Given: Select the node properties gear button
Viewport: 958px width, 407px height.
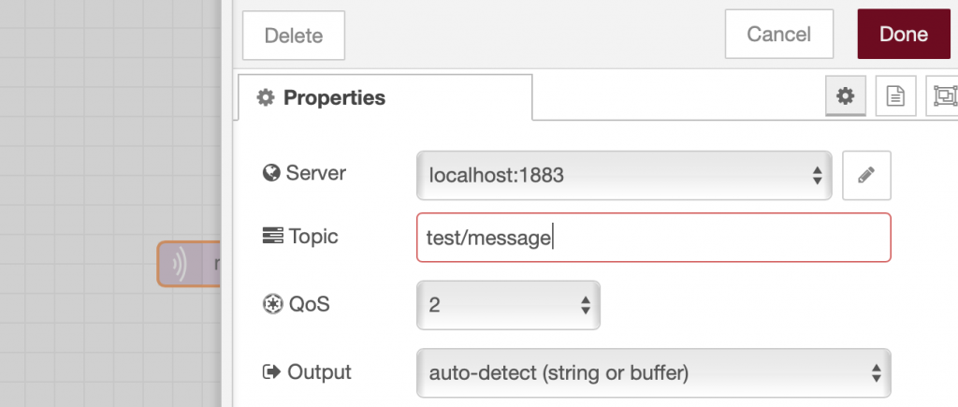Looking at the screenshot, I should (x=845, y=96).
